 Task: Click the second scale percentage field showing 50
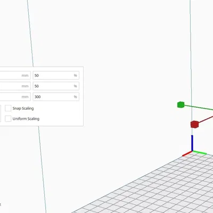pos(56,86)
